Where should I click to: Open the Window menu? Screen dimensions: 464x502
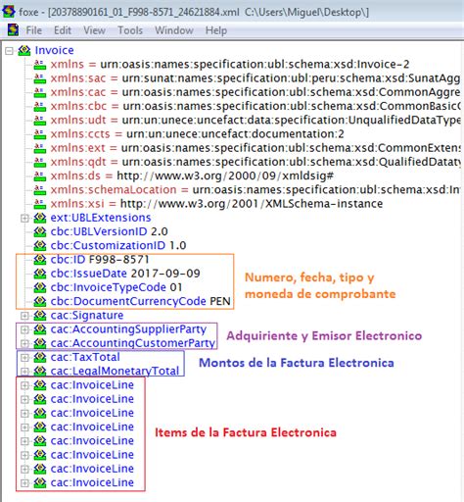[174, 30]
